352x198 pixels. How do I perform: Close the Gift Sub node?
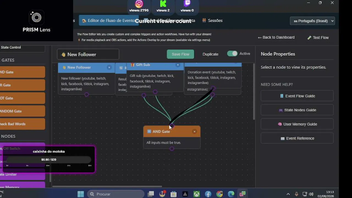pyautogui.click(x=178, y=65)
